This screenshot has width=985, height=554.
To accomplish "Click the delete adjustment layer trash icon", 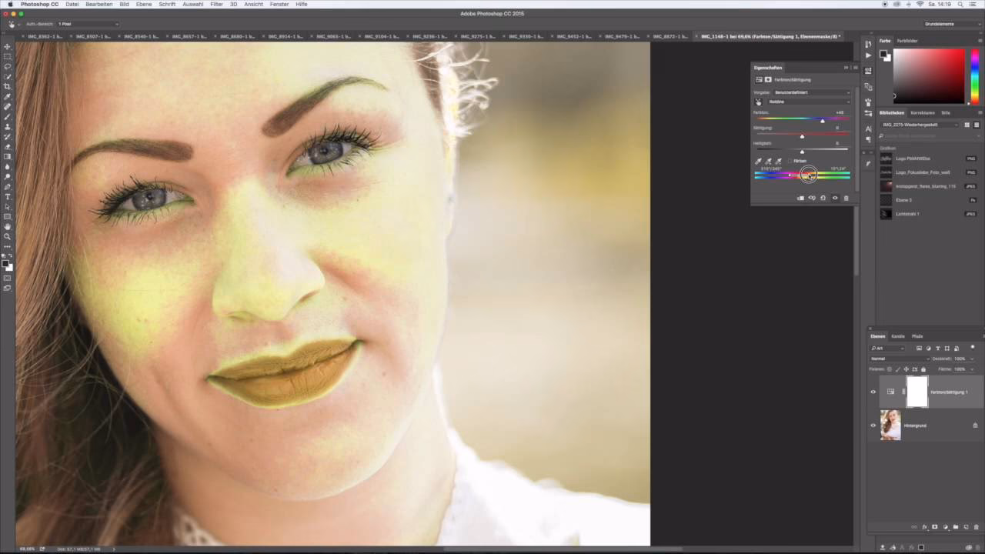I will [x=846, y=198].
